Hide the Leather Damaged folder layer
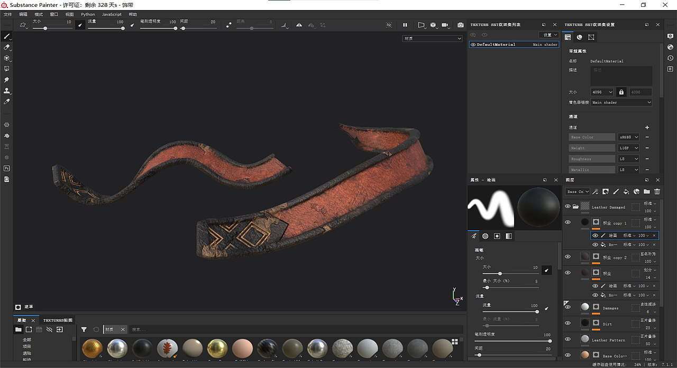 pos(568,206)
